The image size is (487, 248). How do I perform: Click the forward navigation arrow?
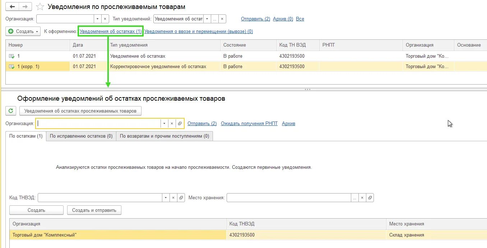[x=25, y=6]
